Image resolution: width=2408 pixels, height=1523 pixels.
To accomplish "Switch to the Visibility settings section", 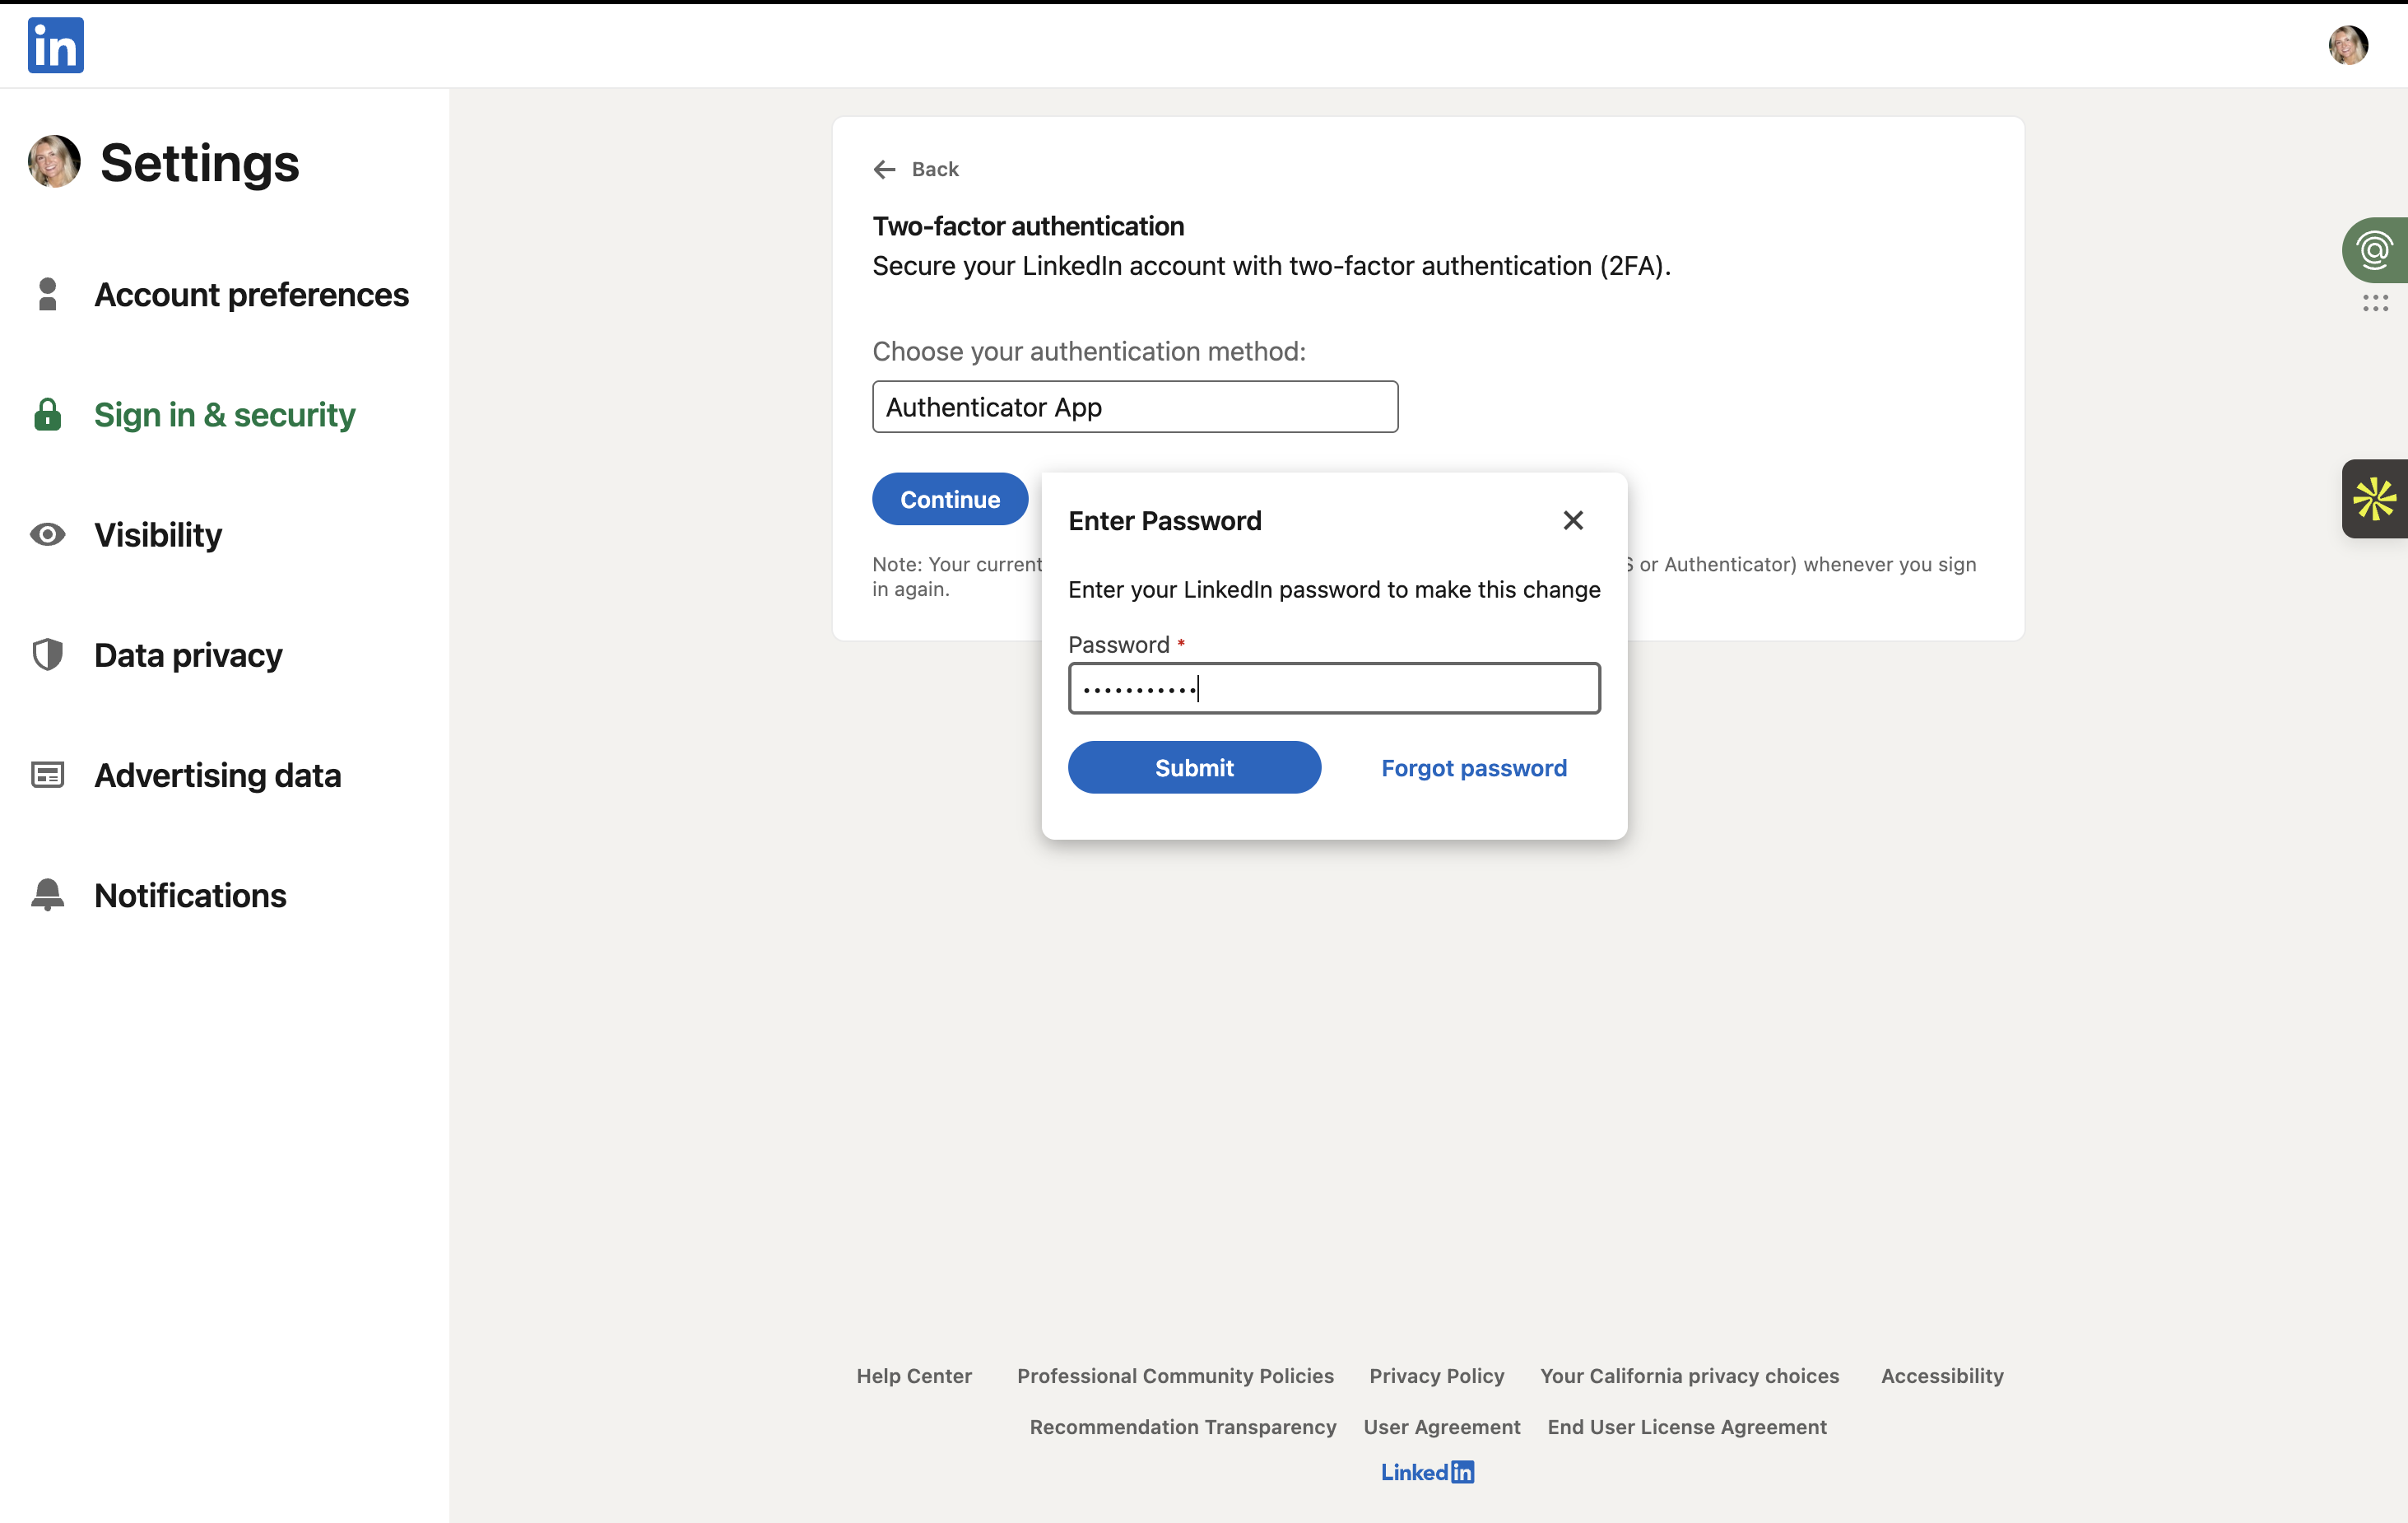I will point(158,534).
